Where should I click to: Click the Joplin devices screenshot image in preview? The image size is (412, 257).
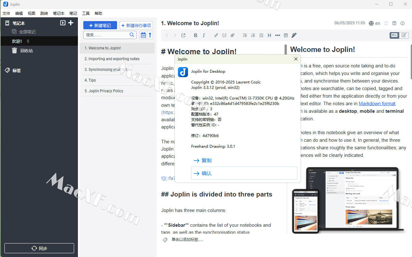348,200
